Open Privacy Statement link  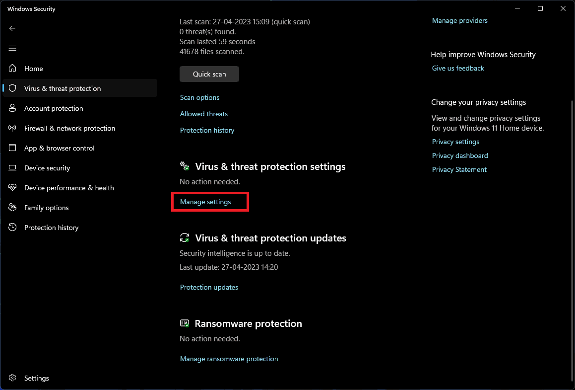coord(459,169)
